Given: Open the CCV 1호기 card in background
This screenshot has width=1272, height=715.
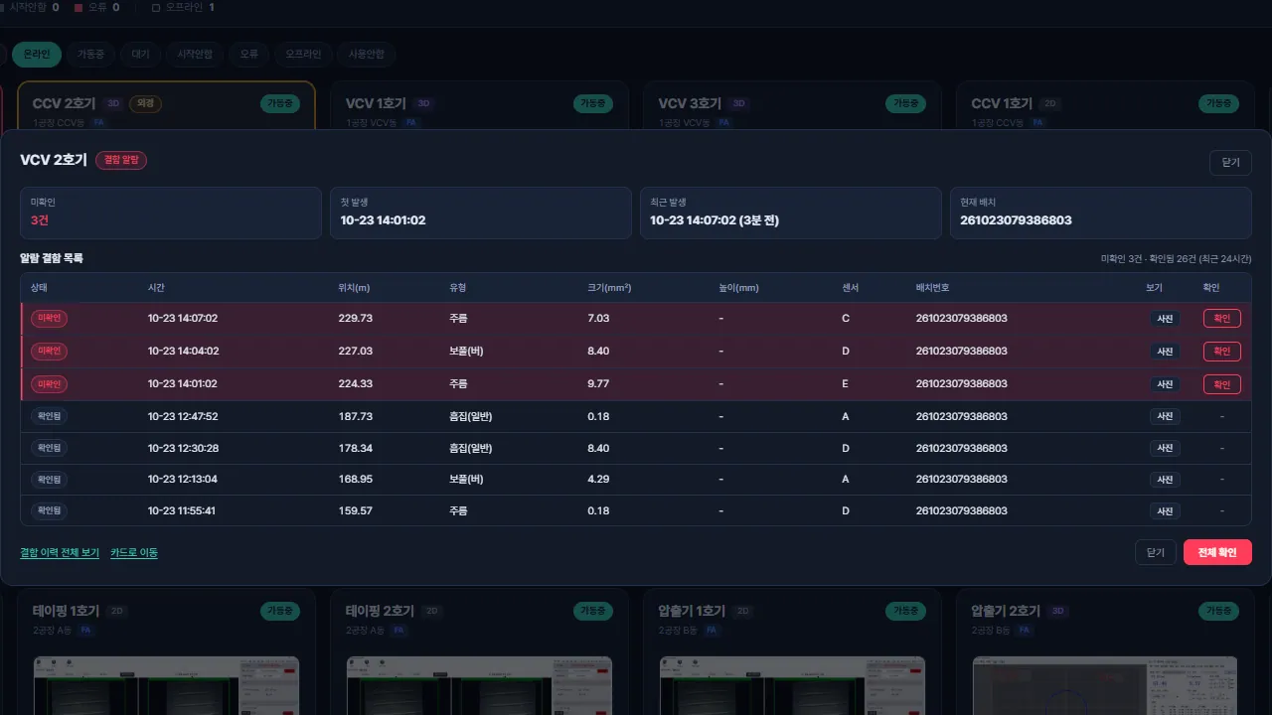Looking at the screenshot, I should coord(1105,105).
